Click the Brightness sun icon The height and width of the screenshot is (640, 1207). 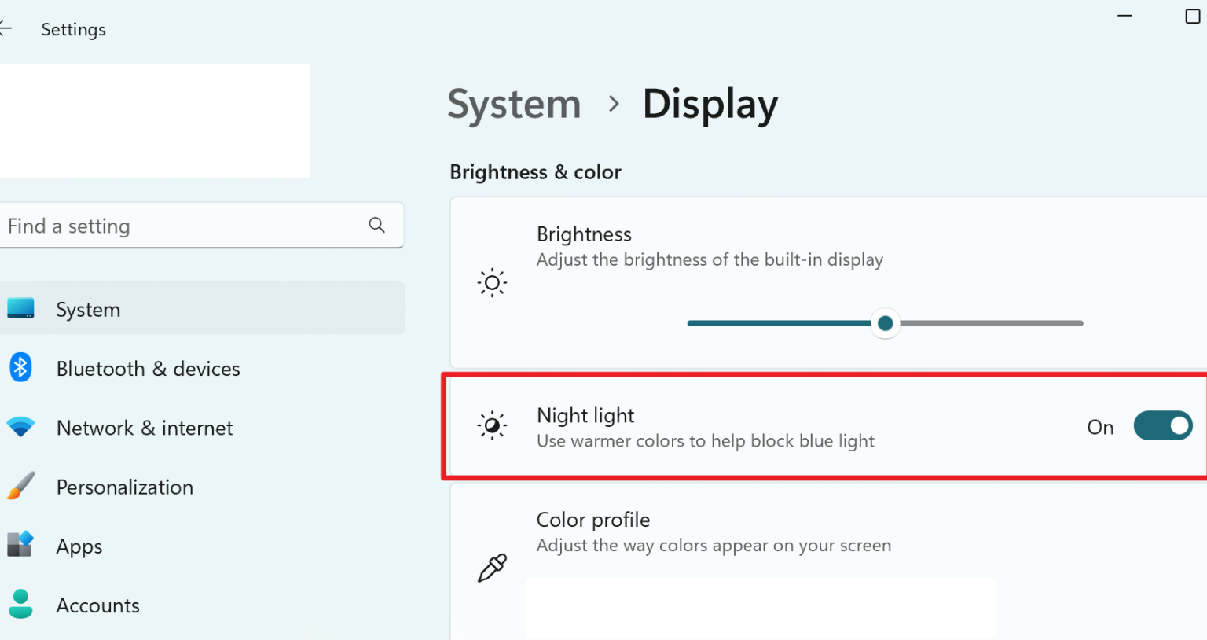[493, 282]
